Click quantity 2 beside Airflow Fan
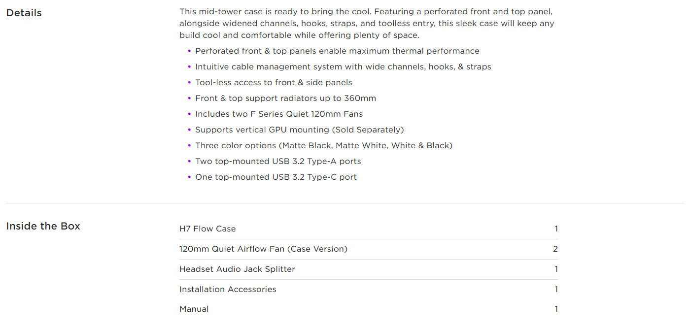The width and height of the screenshot is (690, 328). pos(555,249)
